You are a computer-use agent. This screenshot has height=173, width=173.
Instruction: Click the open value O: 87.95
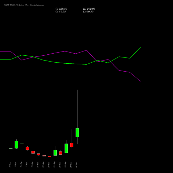click(x=61, y=12)
